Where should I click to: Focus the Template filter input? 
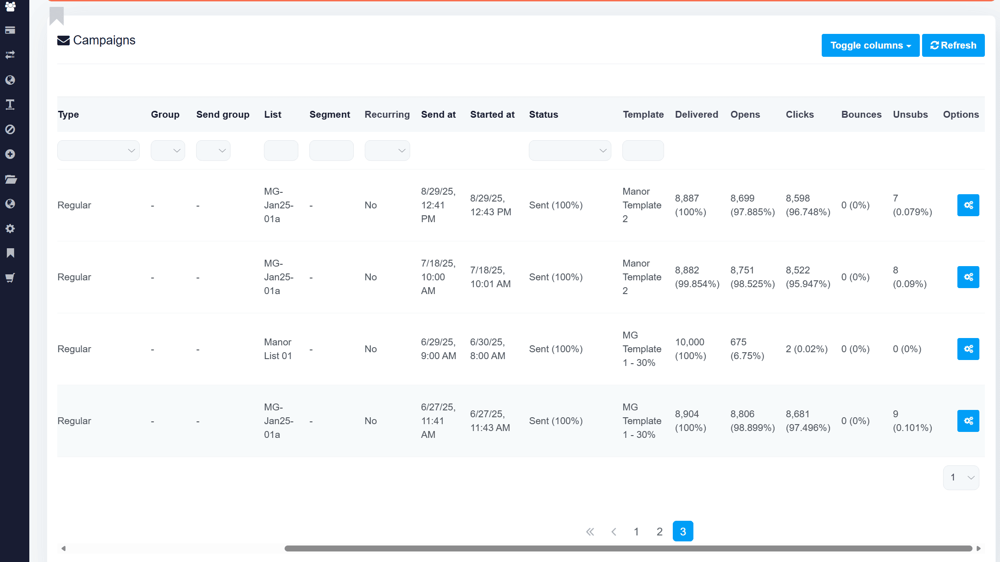[x=643, y=151]
